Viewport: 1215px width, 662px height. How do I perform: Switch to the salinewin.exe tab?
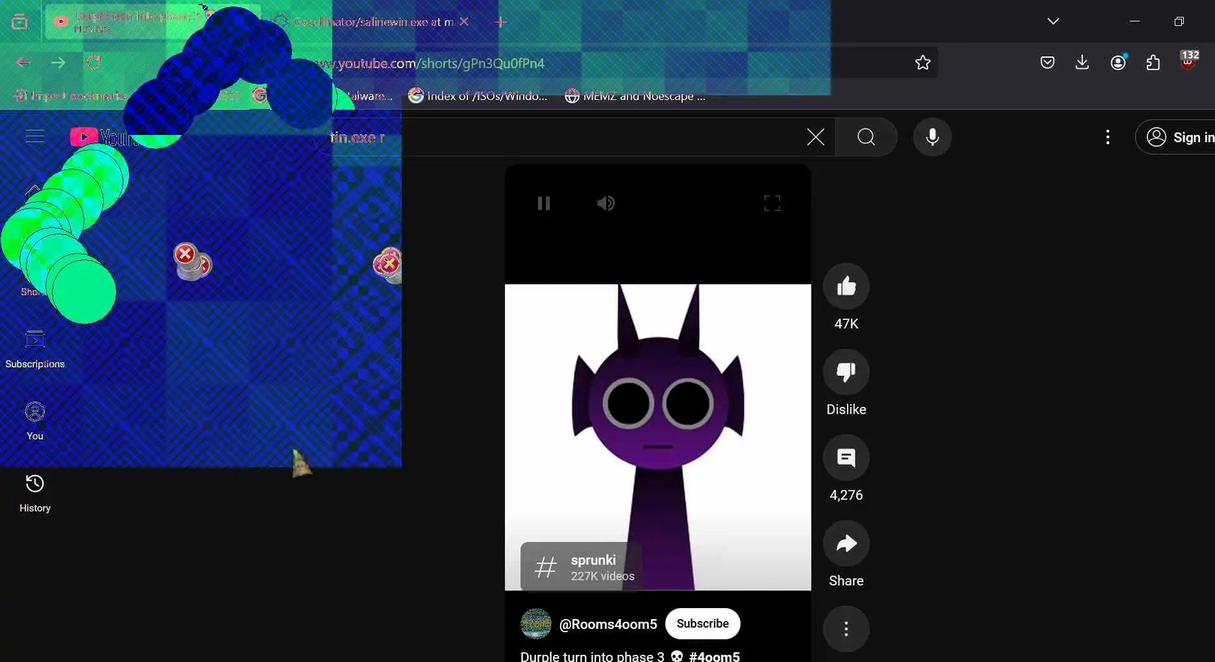371,22
